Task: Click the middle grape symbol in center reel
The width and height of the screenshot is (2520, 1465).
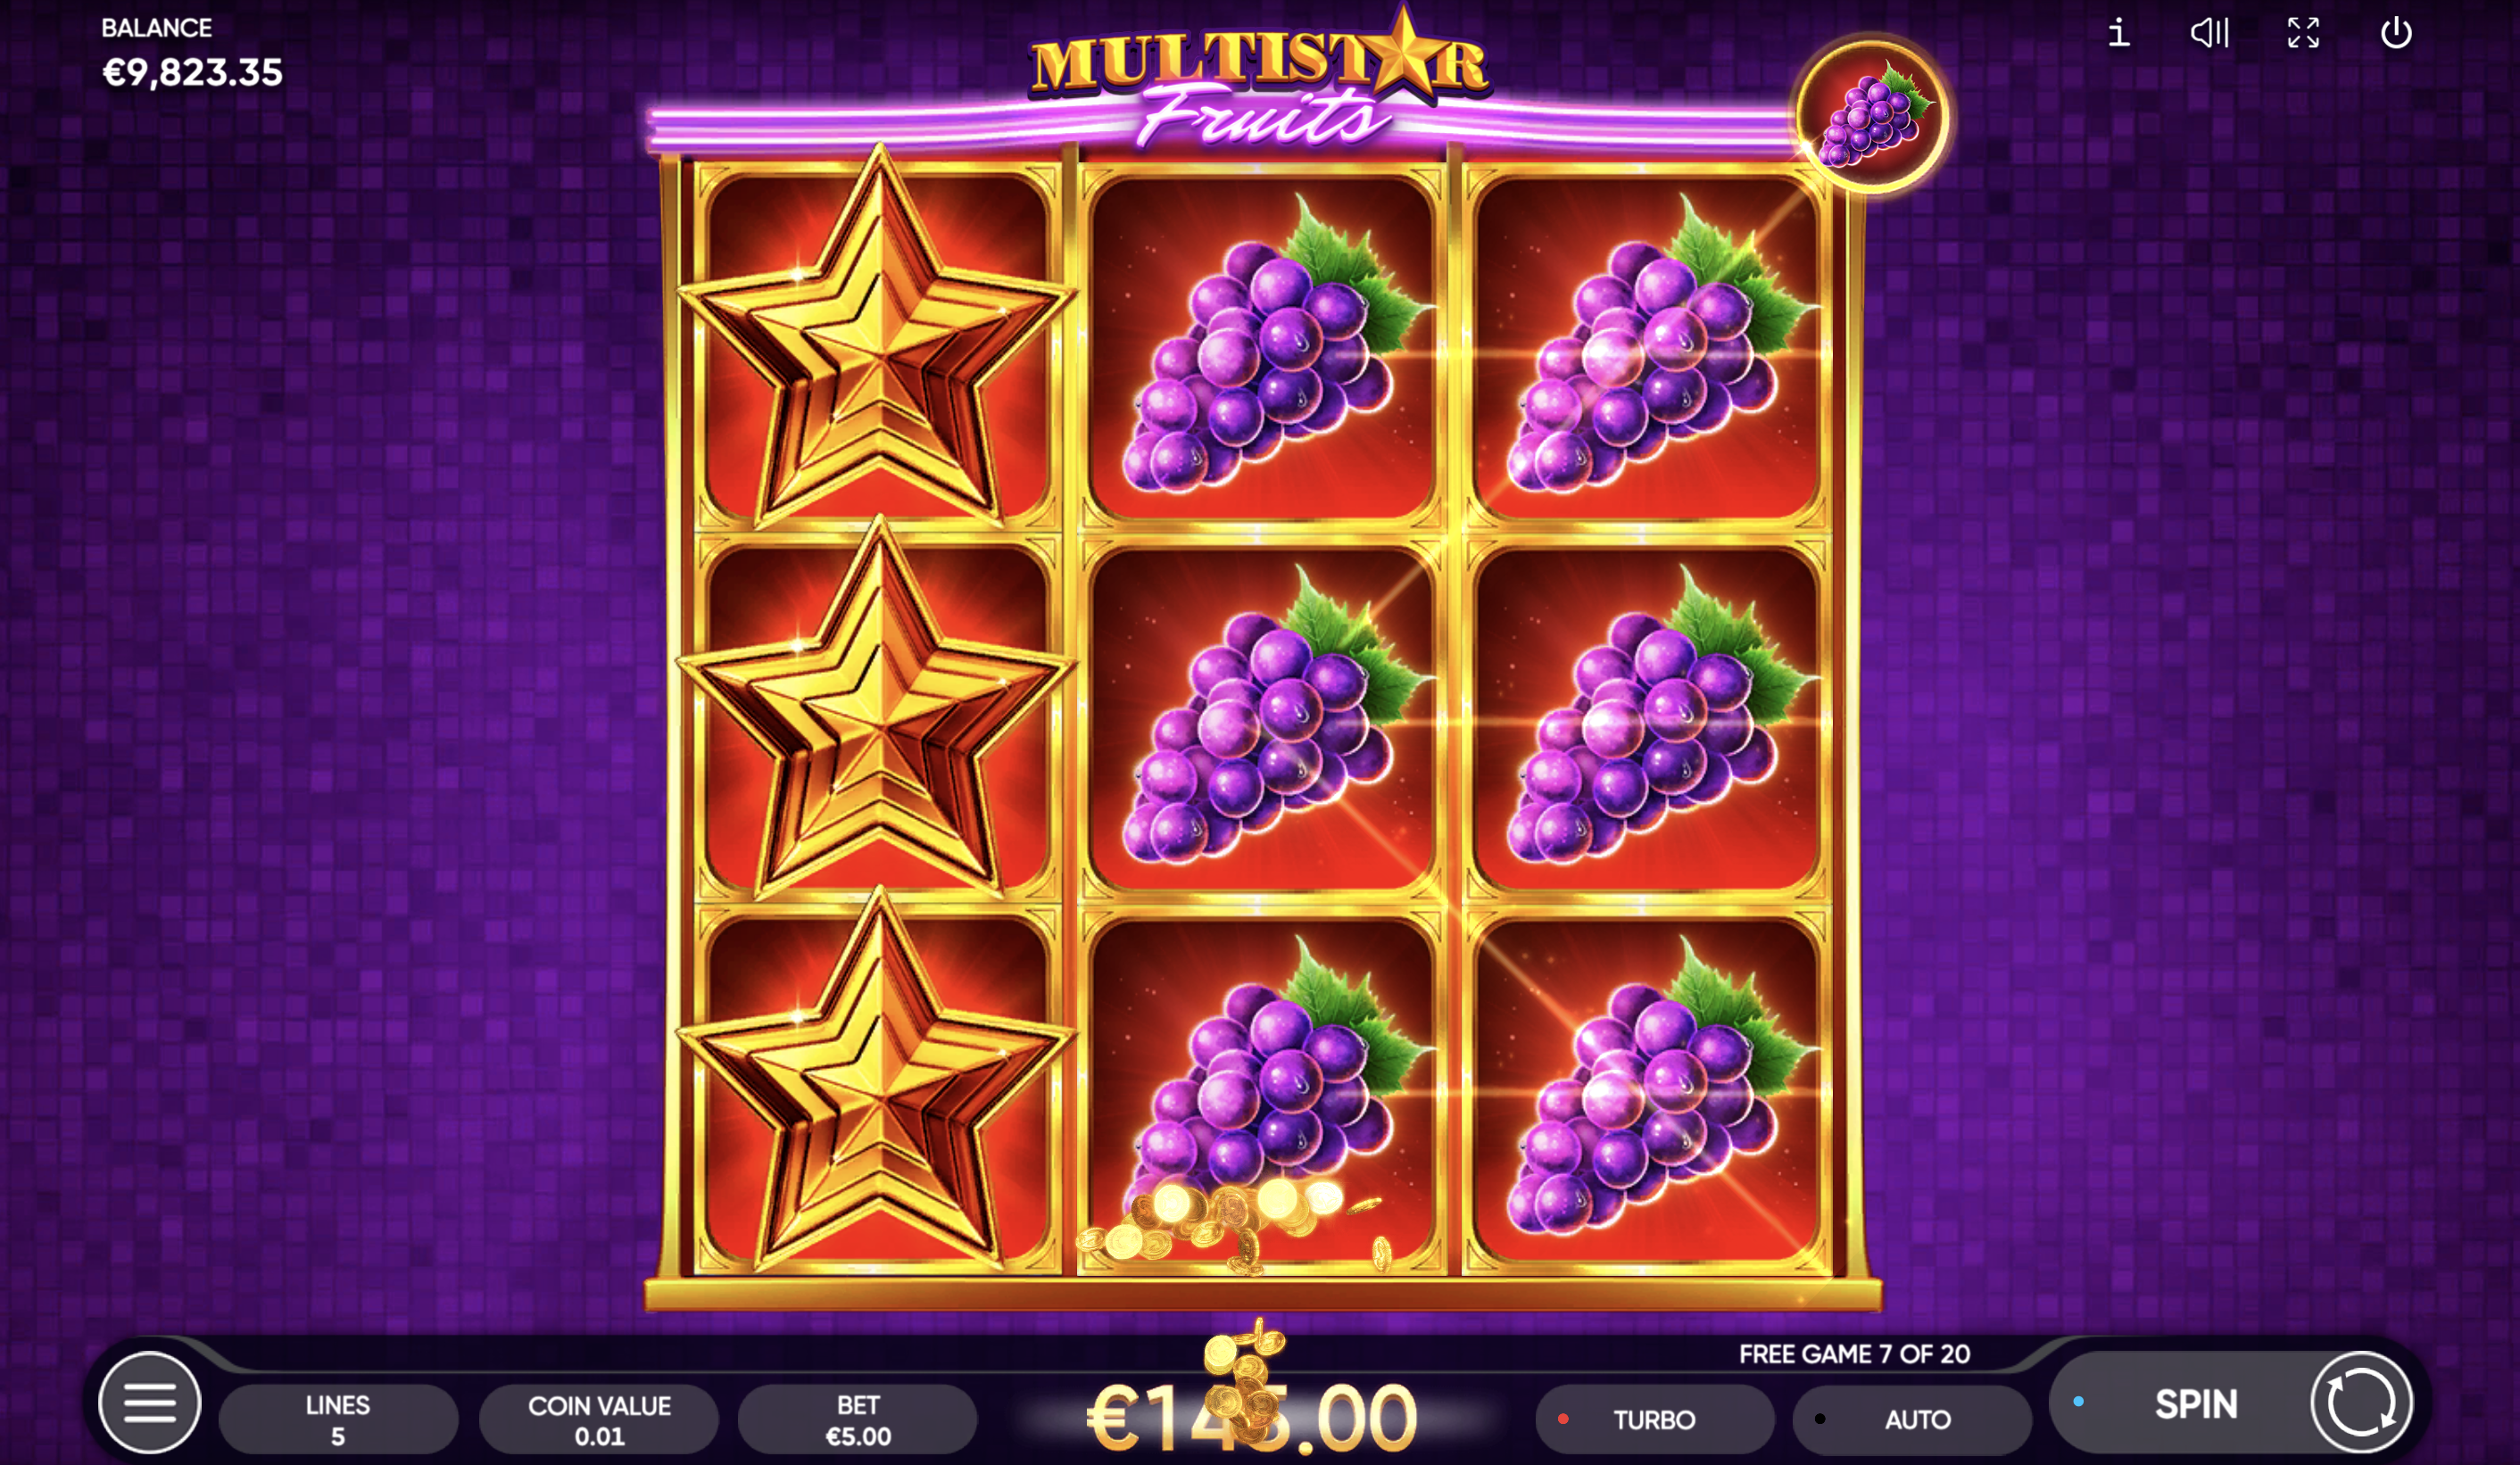Action: tap(1262, 717)
